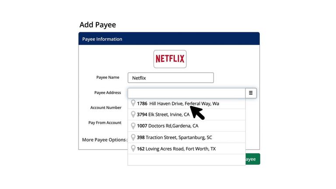Click pin icon beside 1007 Doctors Rd

(133, 126)
